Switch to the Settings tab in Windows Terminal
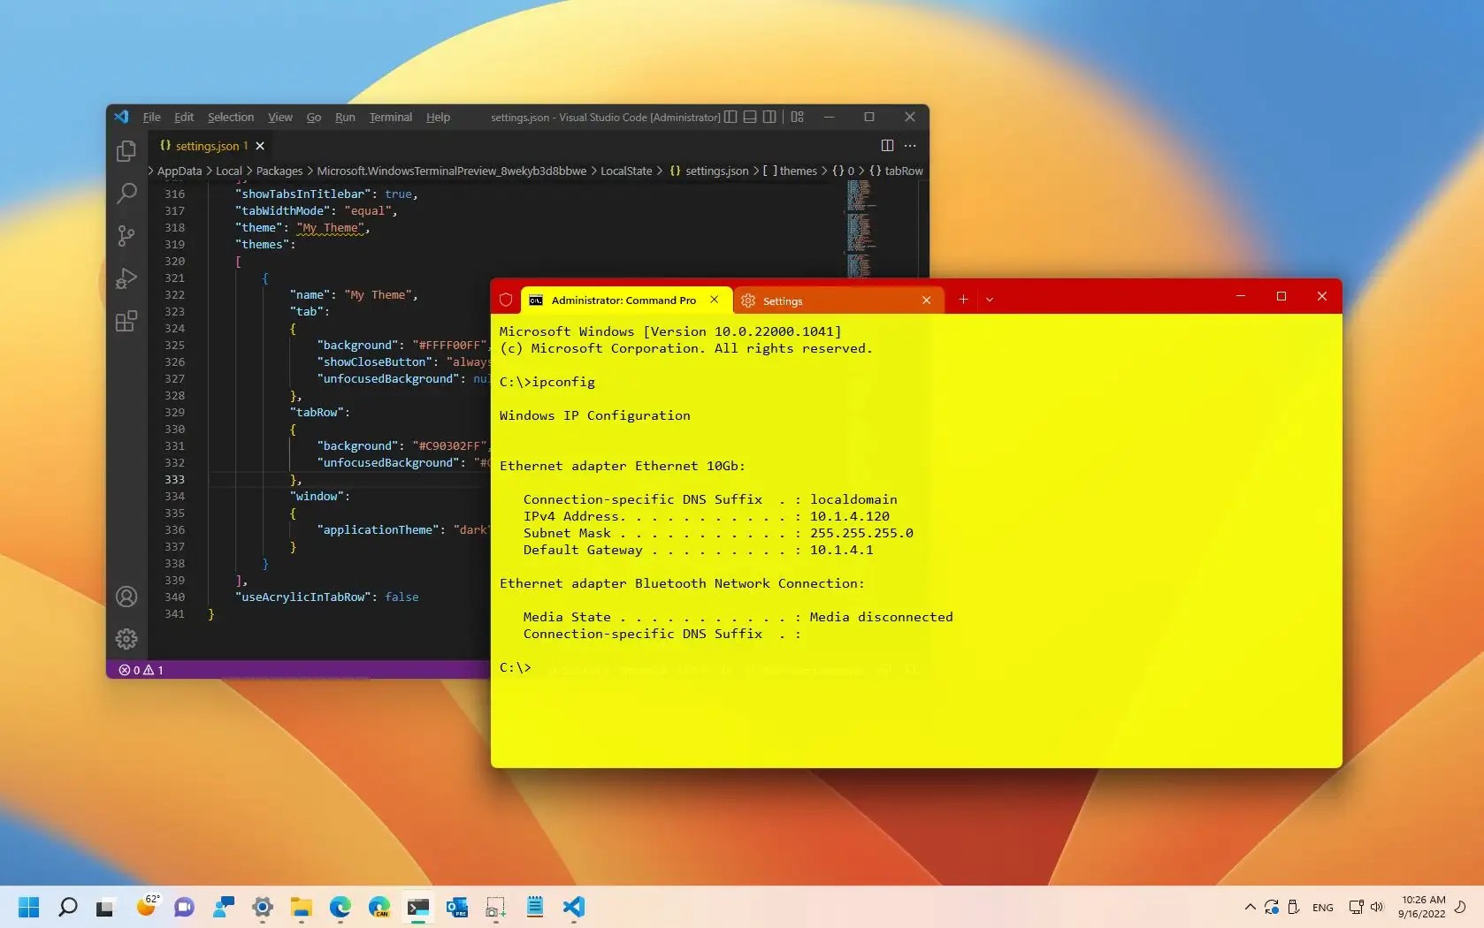This screenshot has height=928, width=1484. click(x=783, y=300)
